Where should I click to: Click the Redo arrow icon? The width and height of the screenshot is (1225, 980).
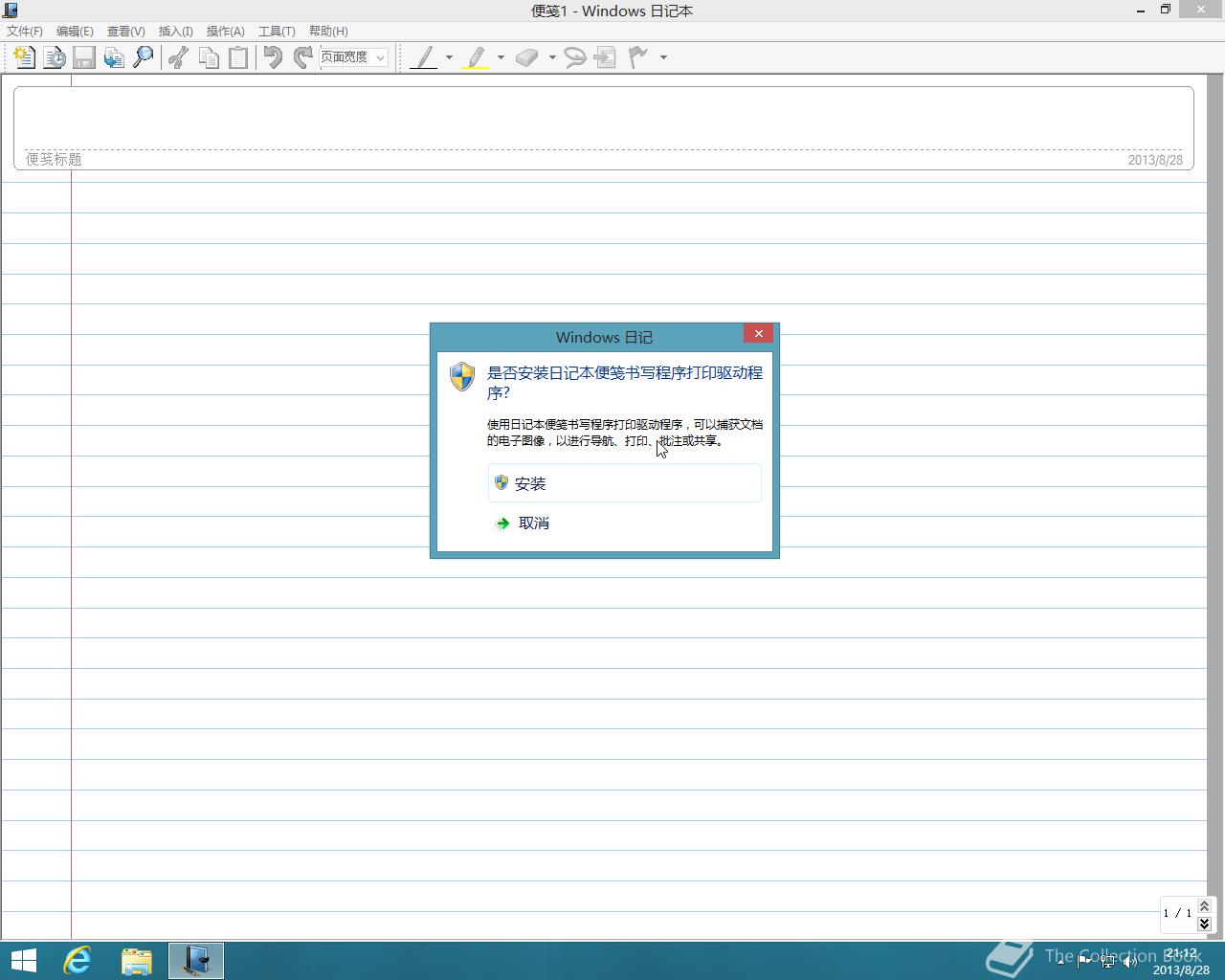(302, 57)
